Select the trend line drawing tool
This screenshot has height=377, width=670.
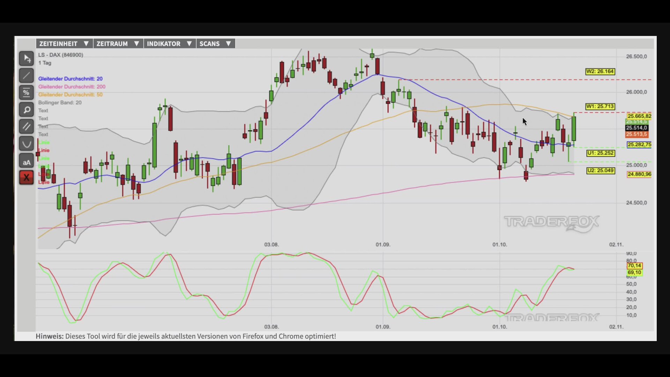point(26,76)
